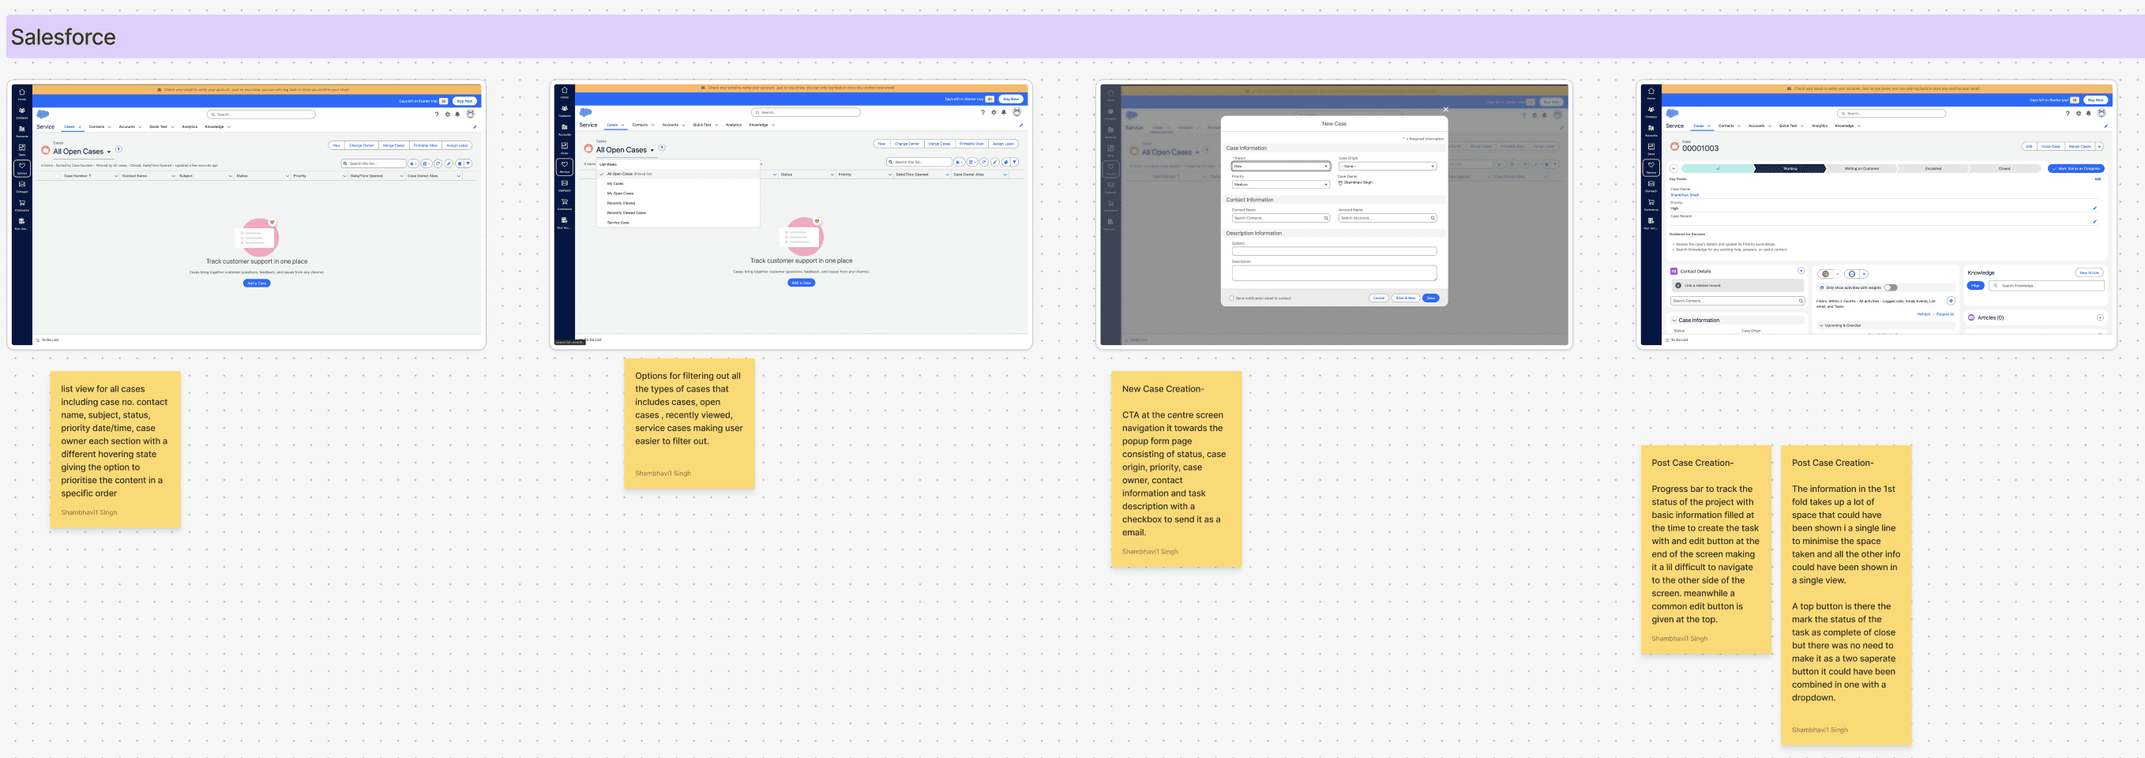Click edit-list pencil icon in first screenshot toolbar
This screenshot has height=758, width=2145.
[x=449, y=164]
